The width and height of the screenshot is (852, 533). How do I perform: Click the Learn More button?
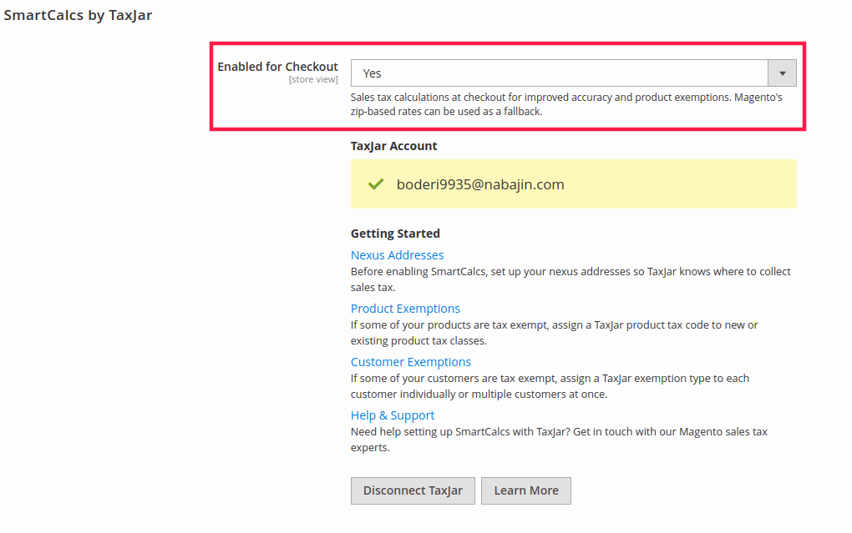(x=525, y=490)
